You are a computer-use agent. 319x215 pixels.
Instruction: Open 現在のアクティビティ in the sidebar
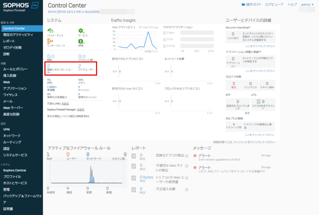(x=18, y=35)
